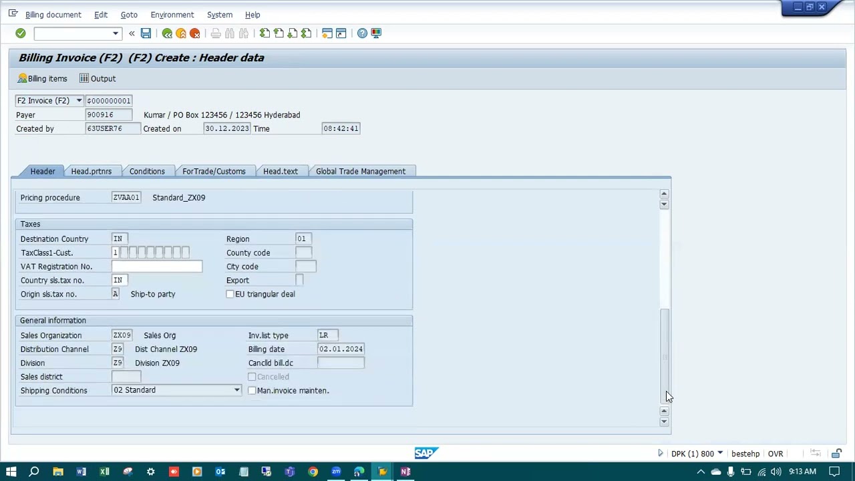Click the Print icon in toolbar
855x481 pixels.
[x=216, y=33]
